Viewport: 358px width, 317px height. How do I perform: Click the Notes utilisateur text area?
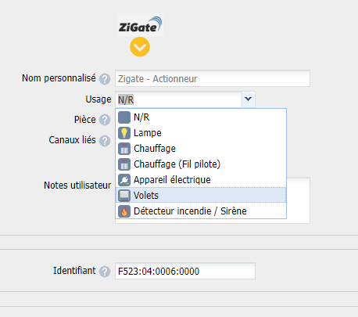click(299, 200)
